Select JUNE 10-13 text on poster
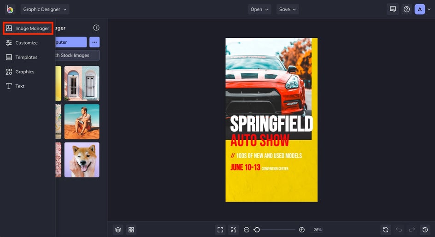Viewport: 435px width, 237px height. (245, 167)
